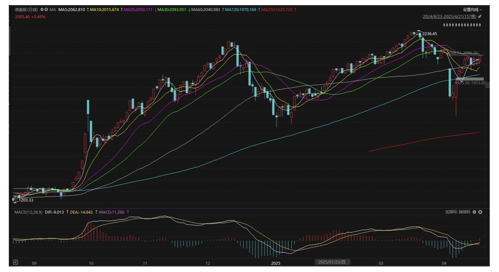Click the 2025/01/23 date marker on time axis
This screenshot has width=499, height=272.
pos(331,262)
